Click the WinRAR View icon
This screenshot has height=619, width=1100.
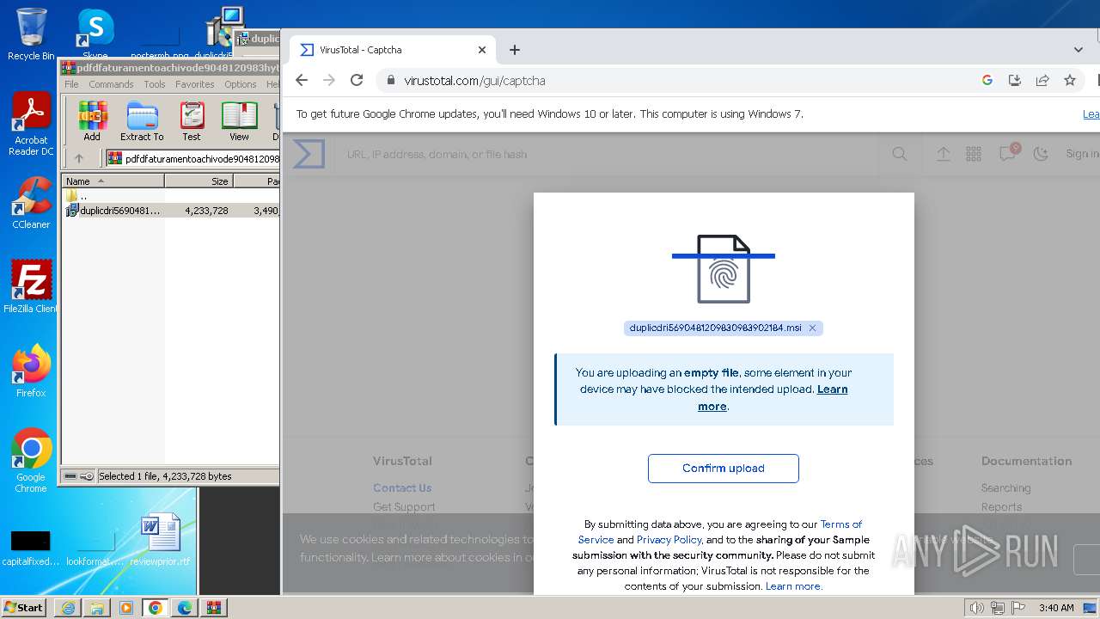tap(239, 121)
